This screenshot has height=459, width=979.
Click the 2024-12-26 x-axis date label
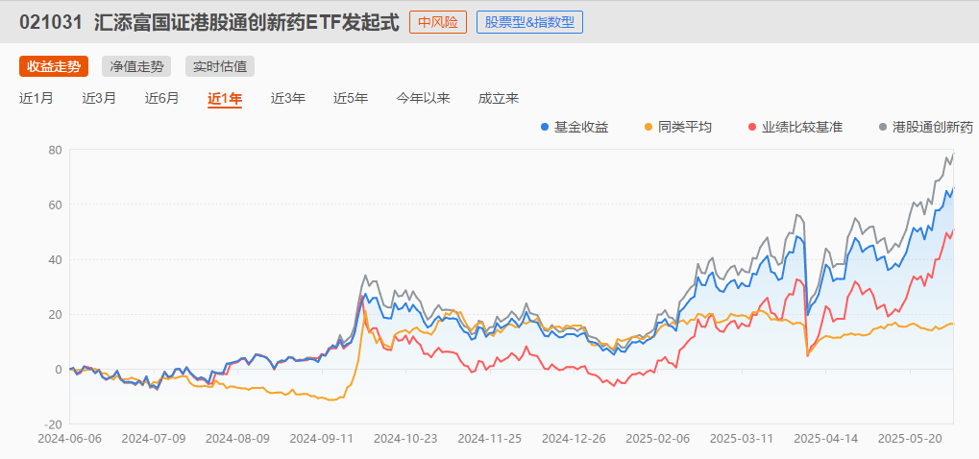point(574,439)
